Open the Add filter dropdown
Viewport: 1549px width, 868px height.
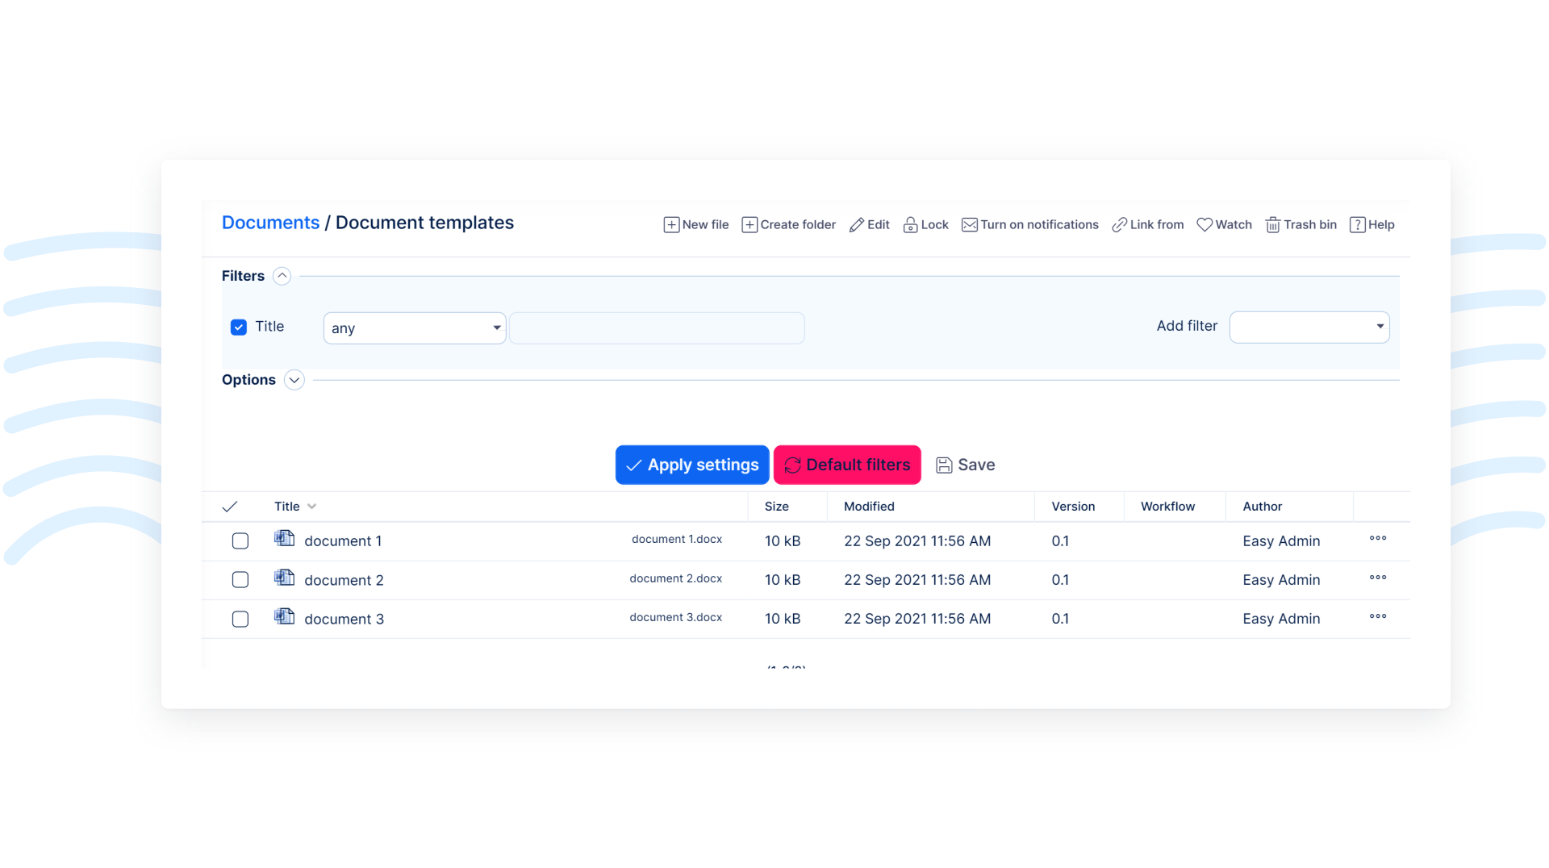pos(1309,328)
